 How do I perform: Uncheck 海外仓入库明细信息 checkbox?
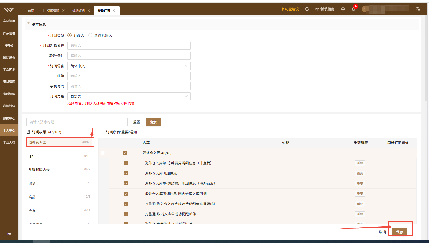pos(126,173)
